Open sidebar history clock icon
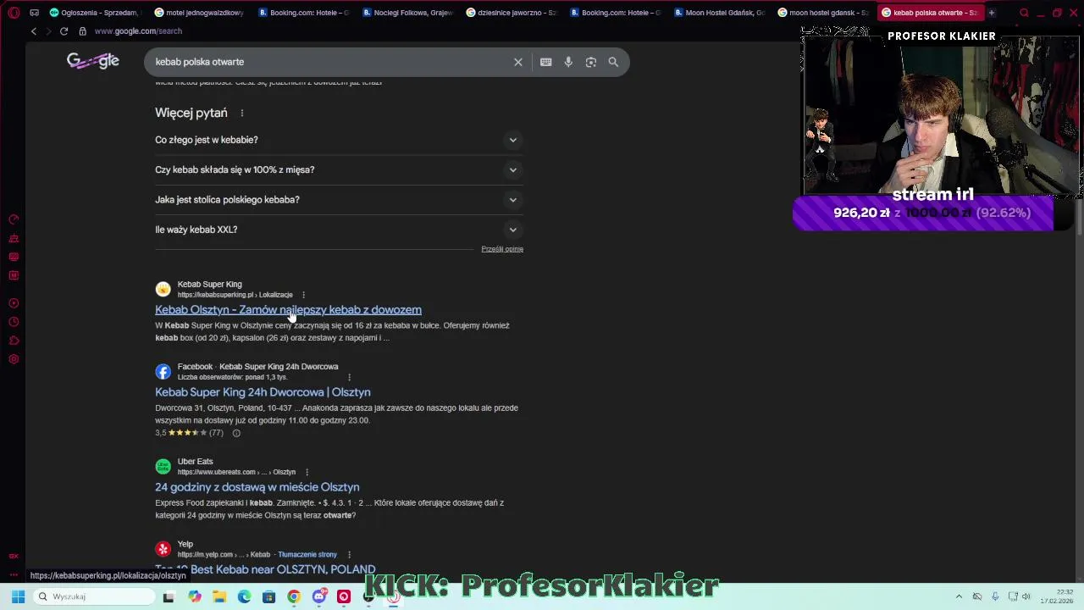Viewport: 1084px width, 610px height. (x=14, y=322)
